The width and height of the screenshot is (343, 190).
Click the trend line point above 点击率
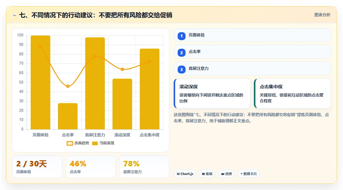[x=68, y=86]
